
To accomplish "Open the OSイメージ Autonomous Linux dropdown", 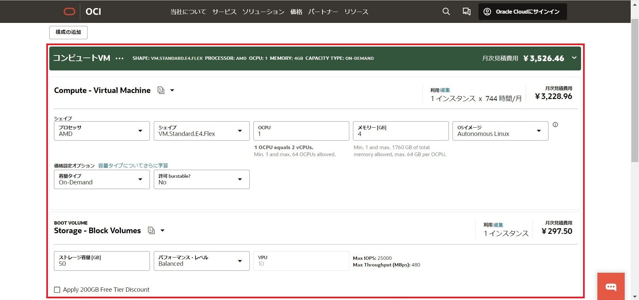I will (500, 131).
